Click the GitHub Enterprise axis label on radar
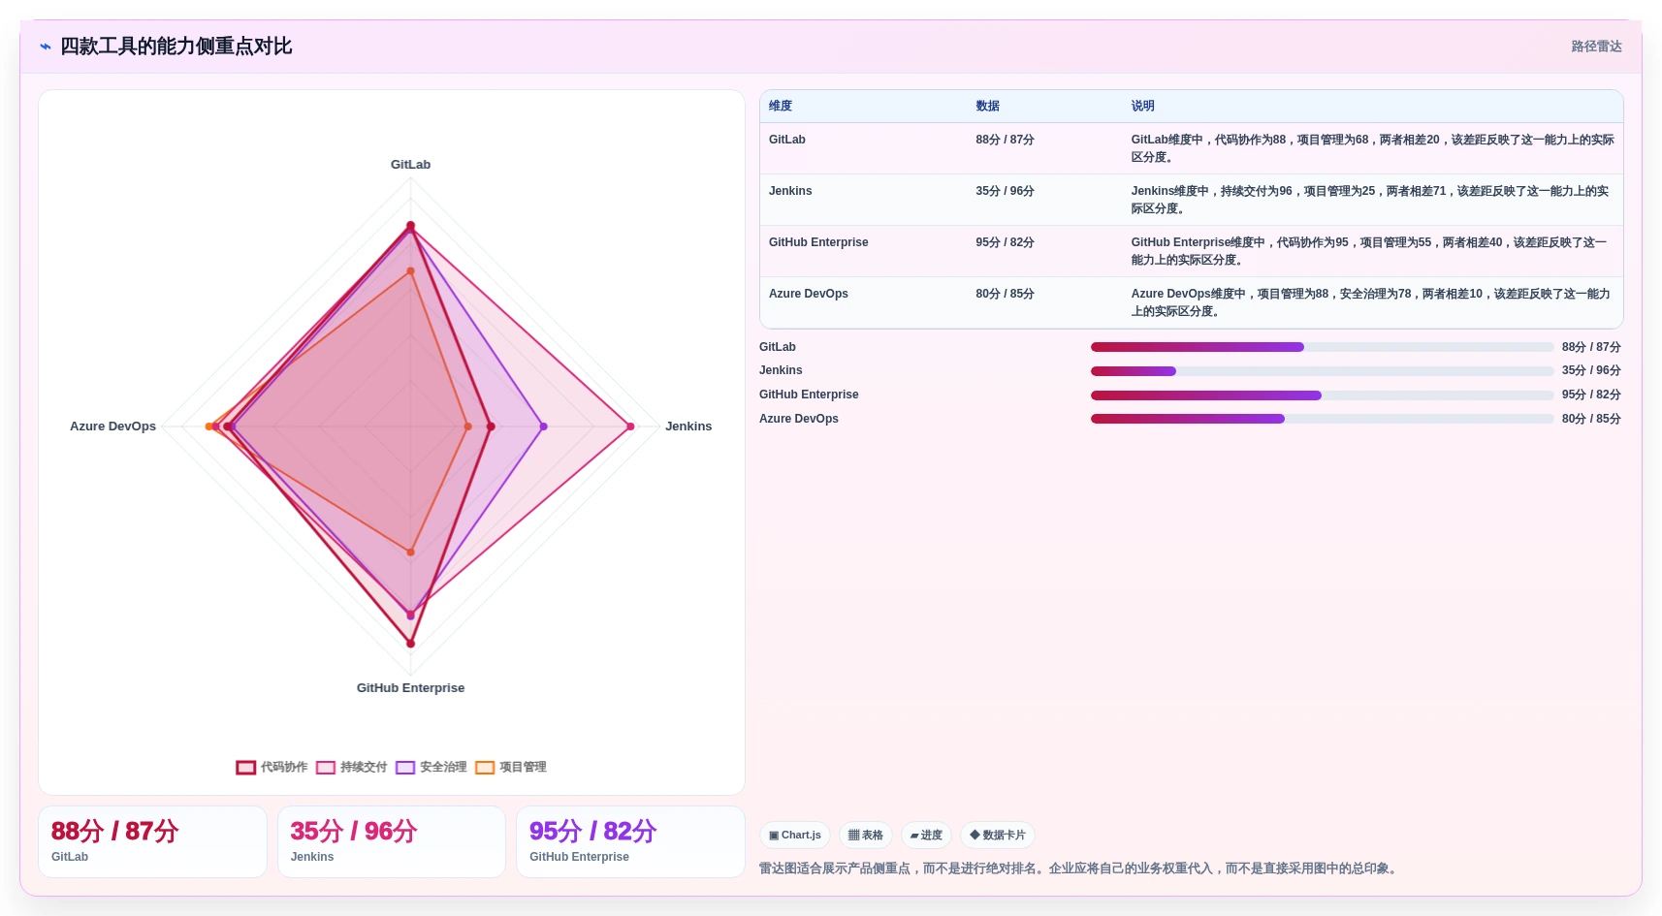Screen dimensions: 1662x916 point(410,688)
